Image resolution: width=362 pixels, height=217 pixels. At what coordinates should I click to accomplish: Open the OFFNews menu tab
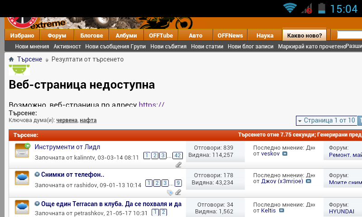230,35
